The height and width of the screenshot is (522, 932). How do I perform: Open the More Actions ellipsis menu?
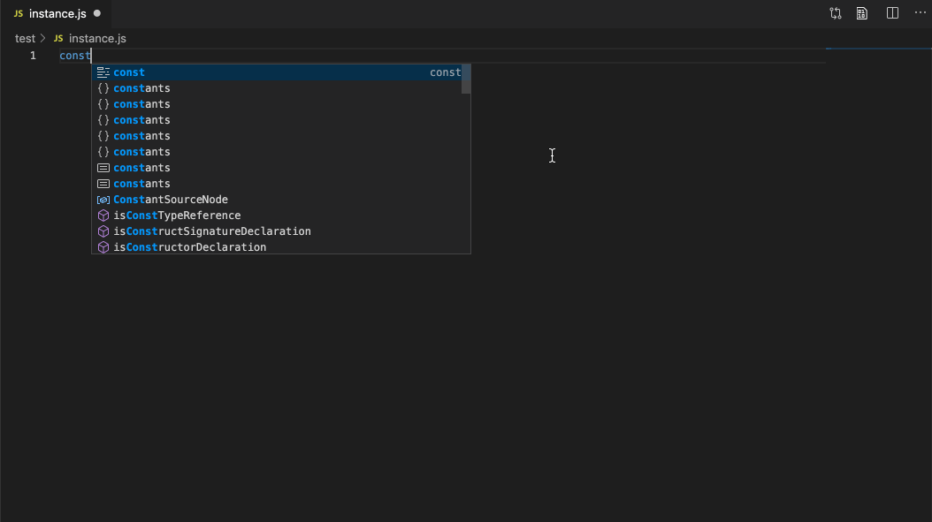coord(921,13)
